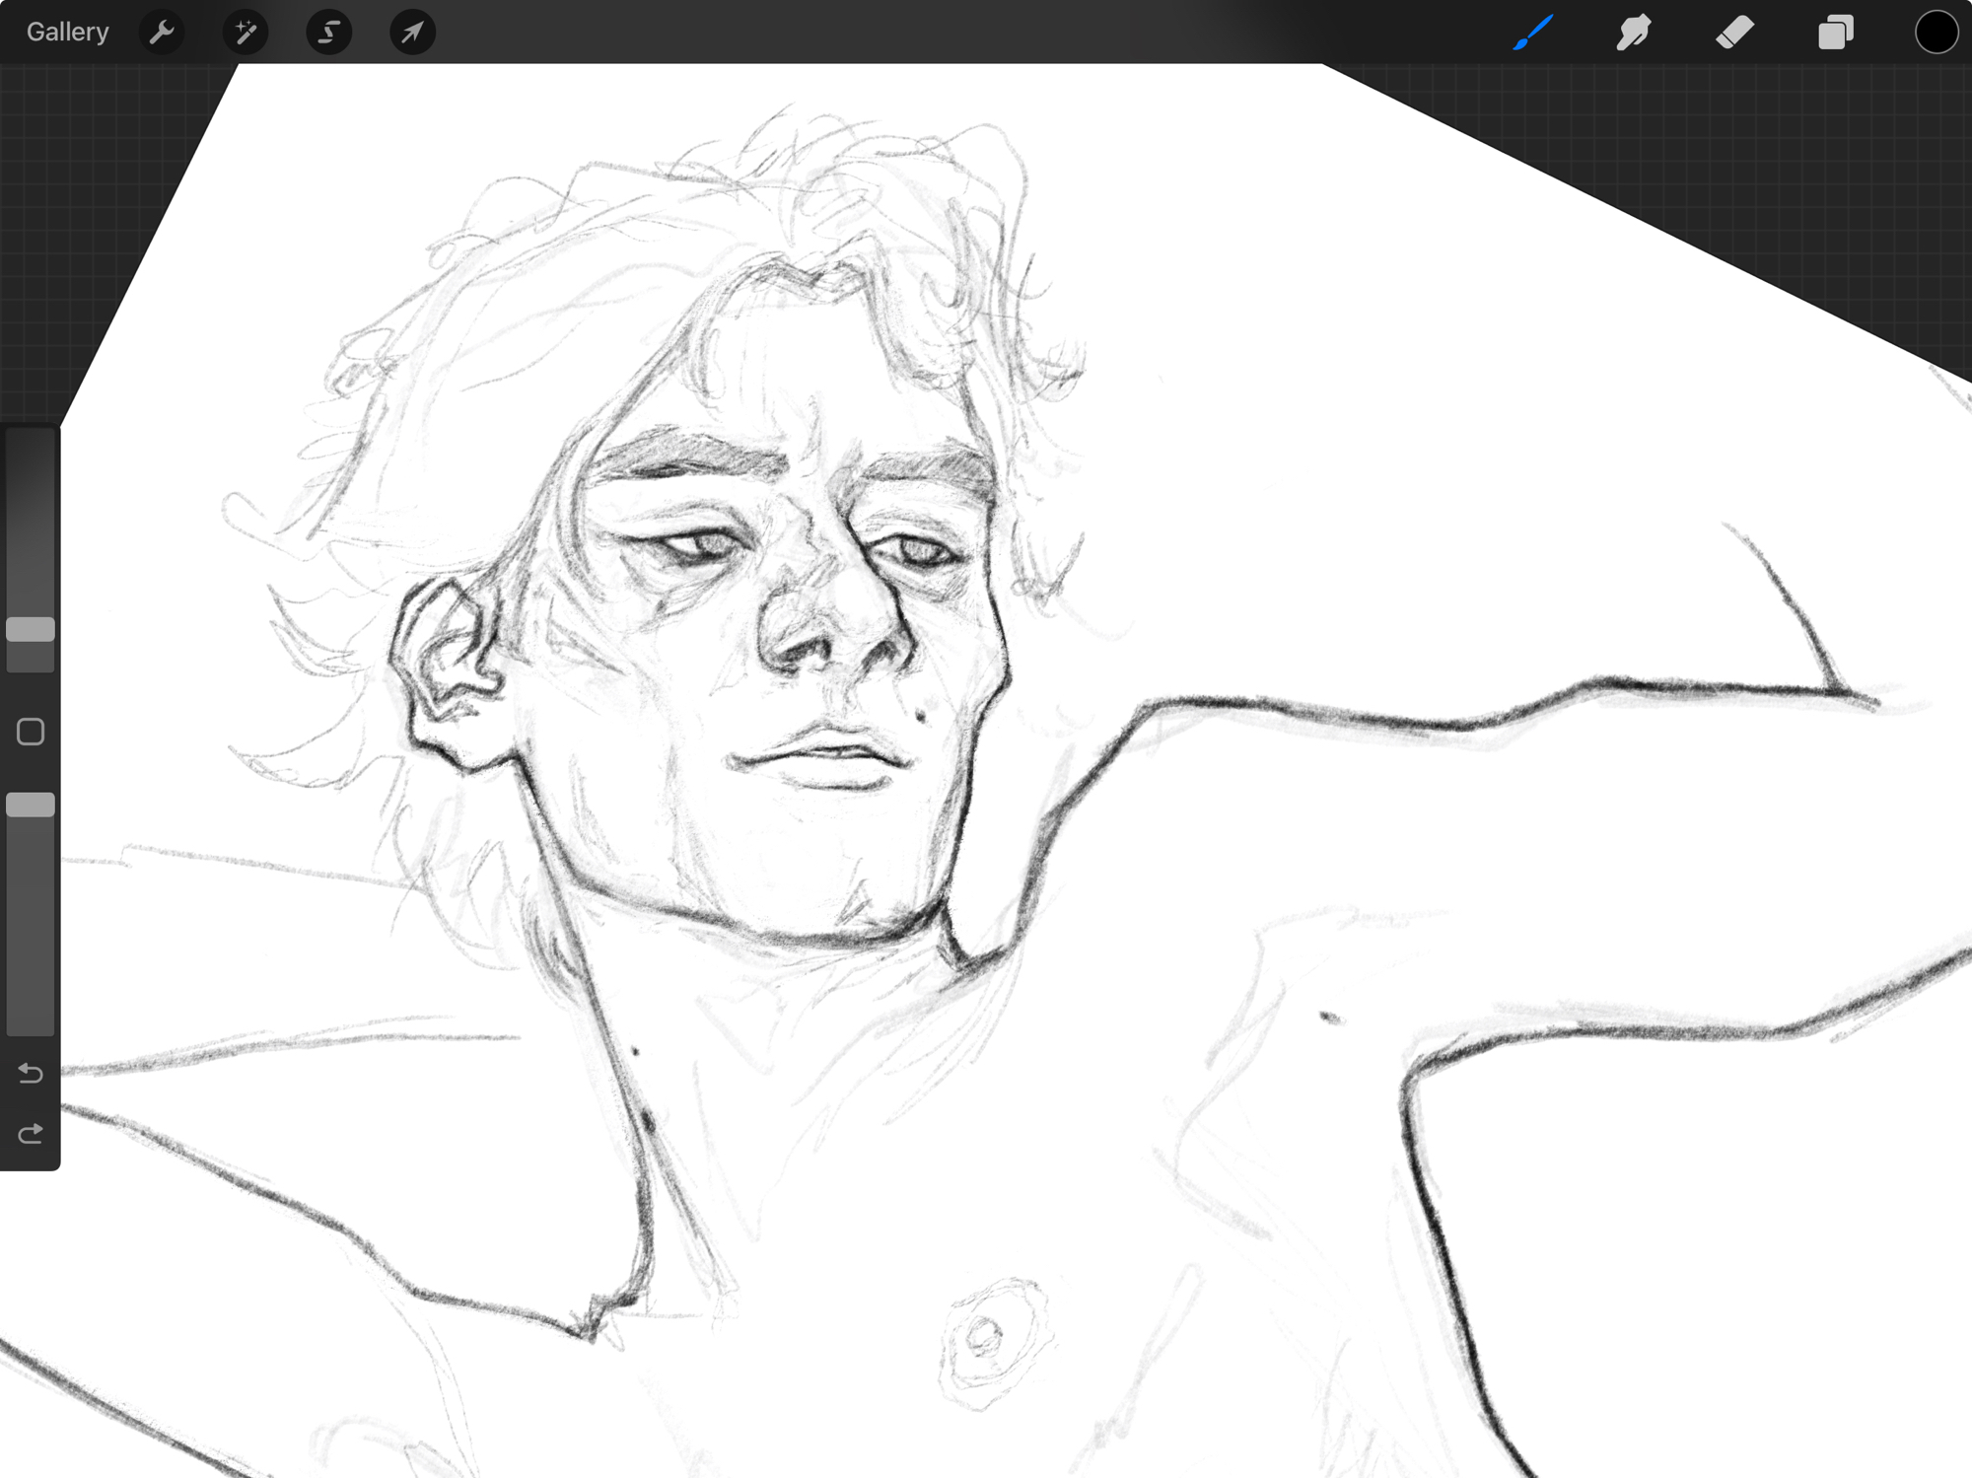Viewport: 1972px width, 1478px height.
Task: Select the Smudge finger tool
Action: point(1634,33)
